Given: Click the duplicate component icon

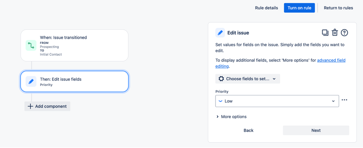Looking at the screenshot, I should [x=325, y=33].
